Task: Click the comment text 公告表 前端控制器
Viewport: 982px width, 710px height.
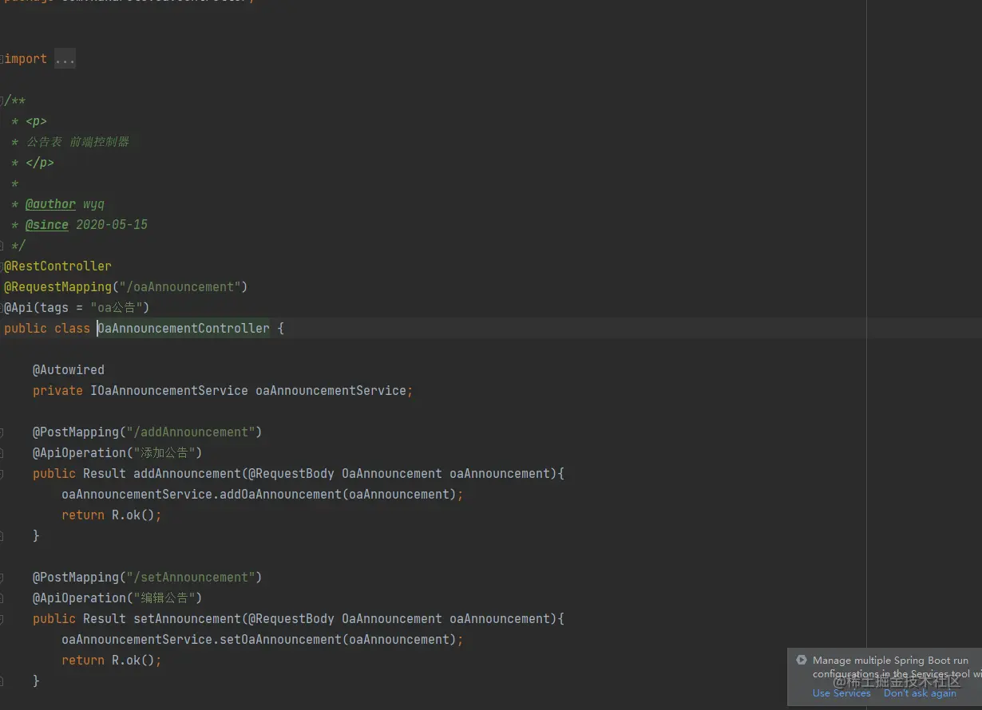Action: pos(77,142)
